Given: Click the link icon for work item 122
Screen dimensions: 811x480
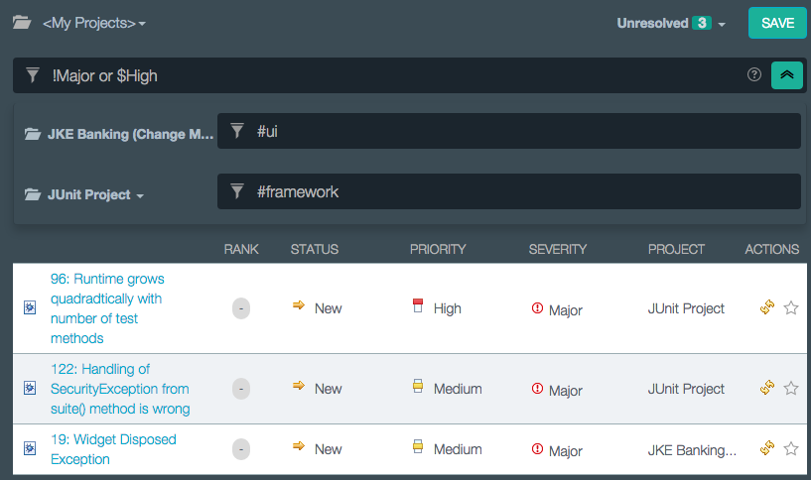Looking at the screenshot, I should 766,389.
